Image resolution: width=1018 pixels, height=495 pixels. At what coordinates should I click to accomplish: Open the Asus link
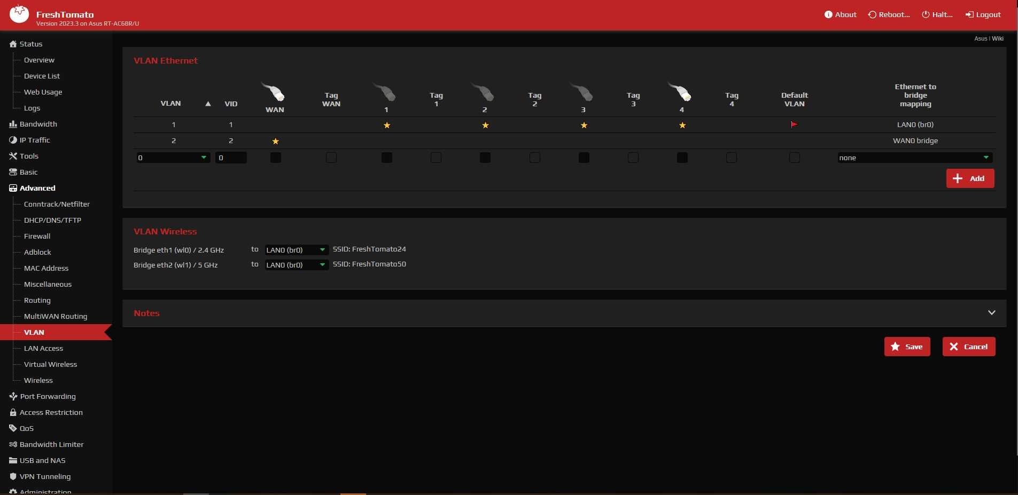tap(981, 38)
